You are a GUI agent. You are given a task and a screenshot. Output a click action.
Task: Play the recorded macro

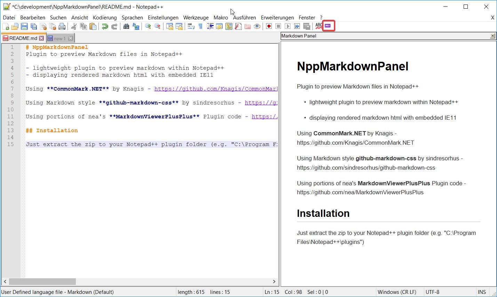coord(287,26)
